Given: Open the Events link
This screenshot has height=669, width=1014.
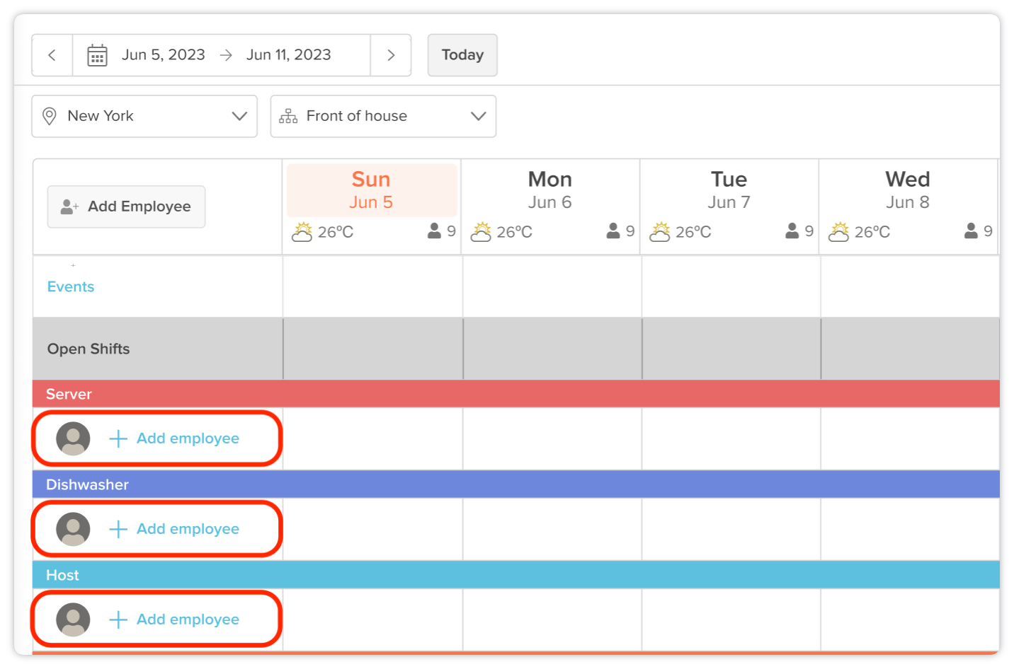Looking at the screenshot, I should [71, 287].
